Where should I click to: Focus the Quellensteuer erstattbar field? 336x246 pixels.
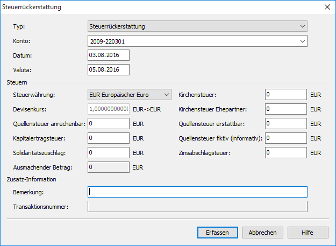coord(285,124)
